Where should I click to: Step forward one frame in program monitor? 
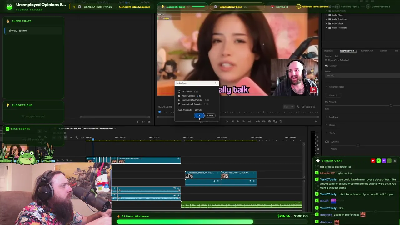tap(243, 121)
